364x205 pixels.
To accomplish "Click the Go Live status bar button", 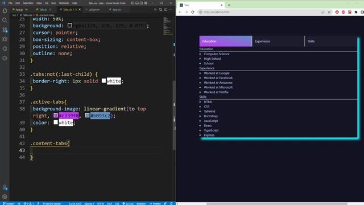I will point(128,203).
